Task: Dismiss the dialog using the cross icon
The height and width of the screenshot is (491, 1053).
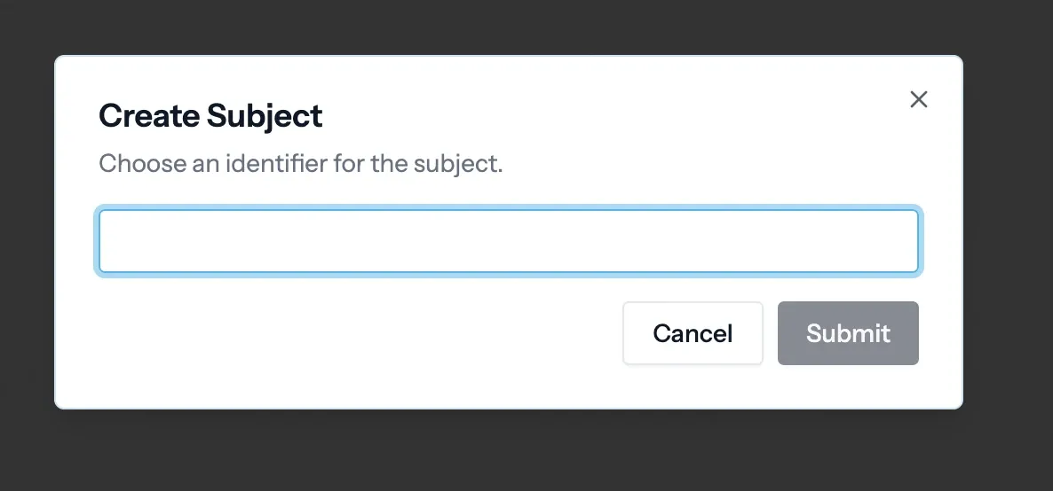Action: [x=919, y=99]
